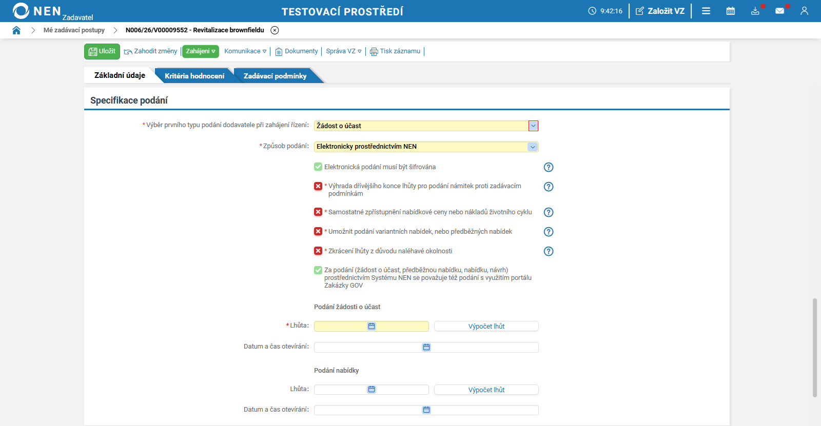Click the NEN logo icon
Viewport: 821px width, 426px height.
21,11
